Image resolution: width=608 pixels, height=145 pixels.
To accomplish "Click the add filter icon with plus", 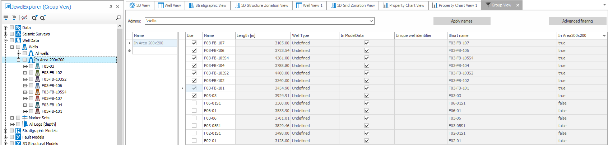I will (x=34, y=18).
